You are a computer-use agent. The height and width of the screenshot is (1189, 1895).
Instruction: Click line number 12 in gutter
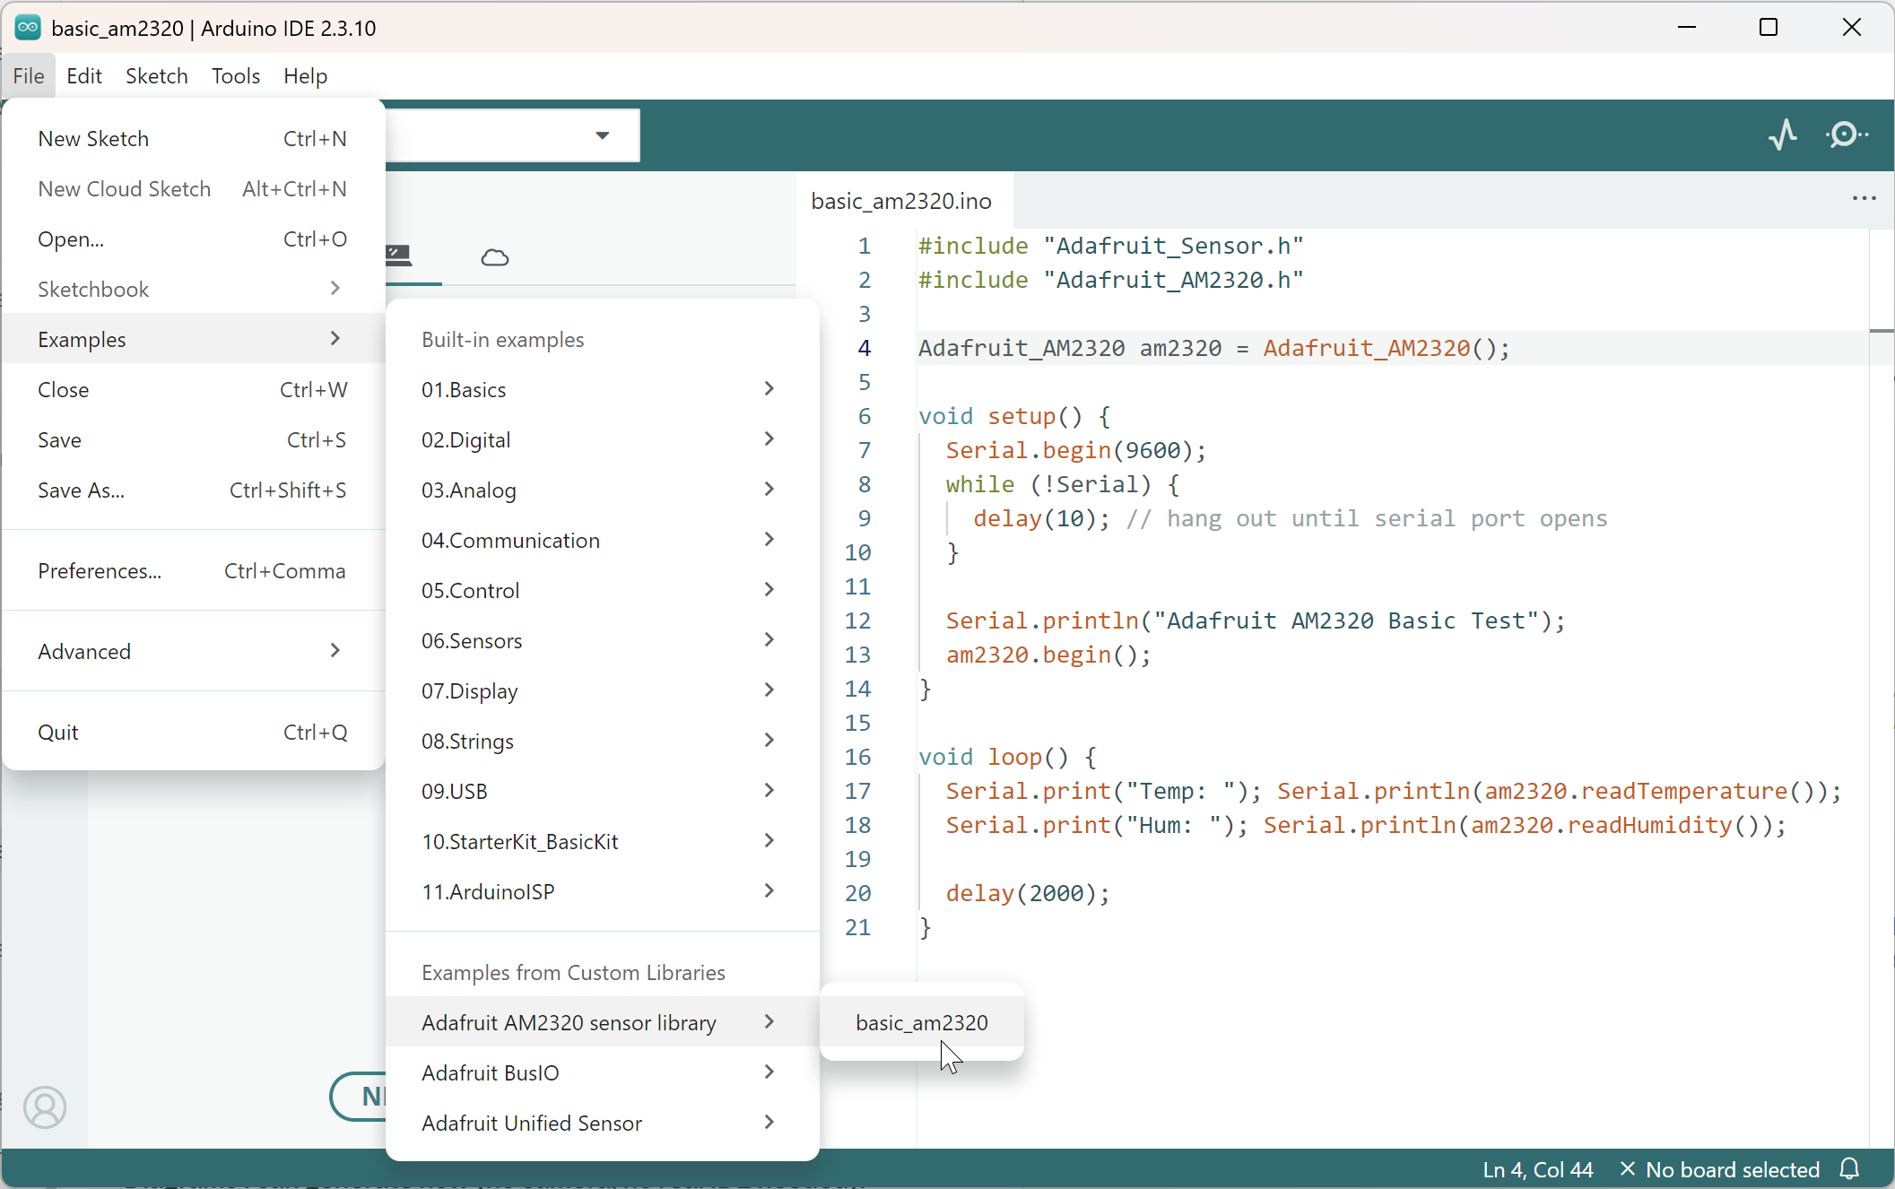(857, 621)
